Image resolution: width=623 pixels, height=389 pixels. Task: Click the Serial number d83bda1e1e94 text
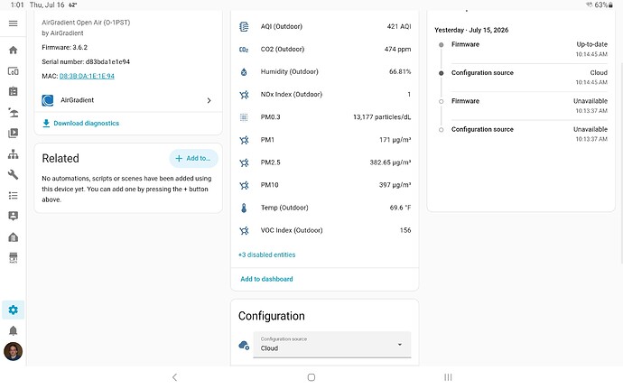tap(86, 61)
